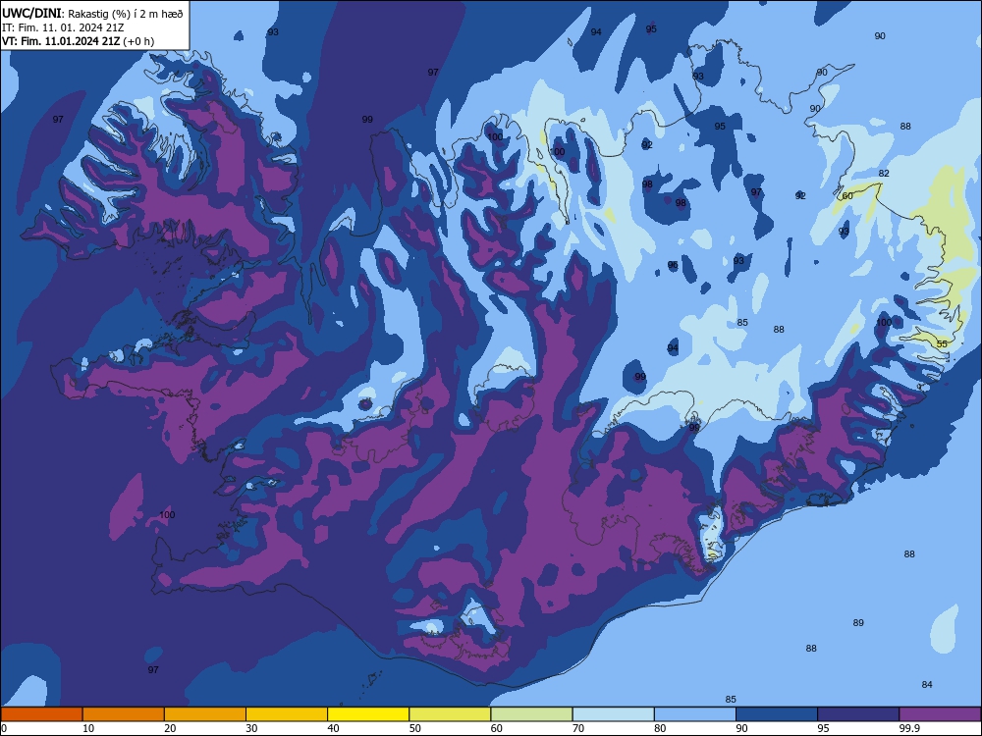
Task: Click the '70' legend scale label
Action: coord(578,728)
